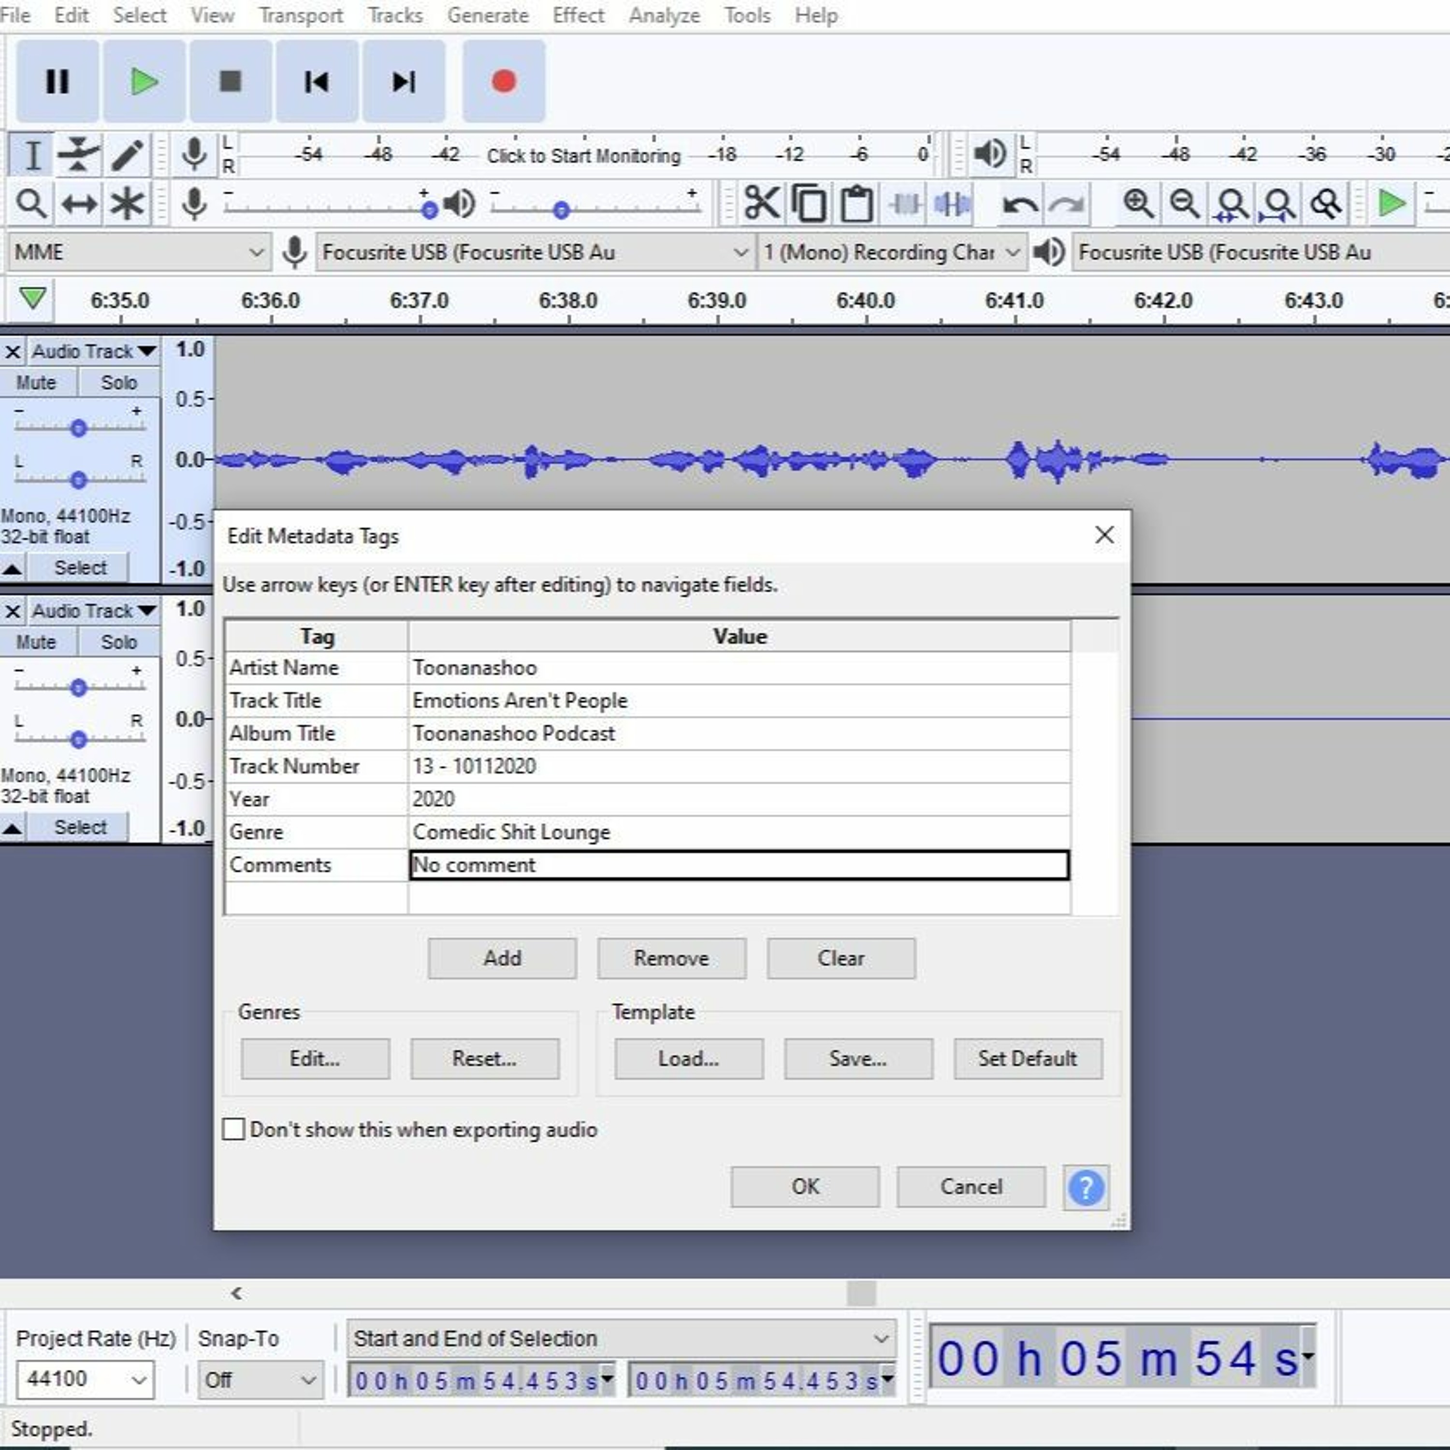This screenshot has height=1450, width=1450.
Task: Open the recording device Focusrite USB dropdown
Action: [535, 252]
